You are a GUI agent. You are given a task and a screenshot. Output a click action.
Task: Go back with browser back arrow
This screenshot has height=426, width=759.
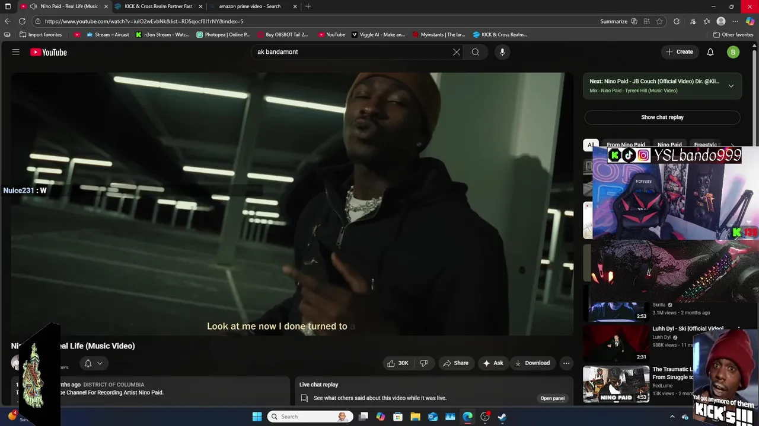coord(8,21)
